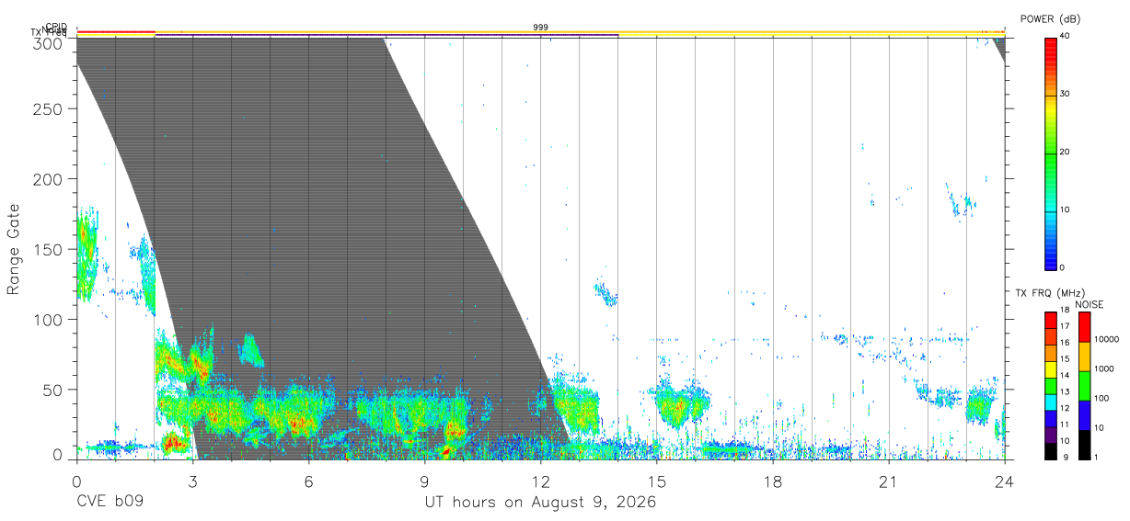
Task: Select UT hour tick label 6
Action: pyautogui.click(x=308, y=481)
